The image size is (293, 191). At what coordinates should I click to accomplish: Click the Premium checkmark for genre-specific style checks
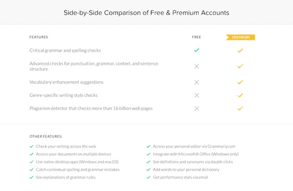click(x=240, y=95)
